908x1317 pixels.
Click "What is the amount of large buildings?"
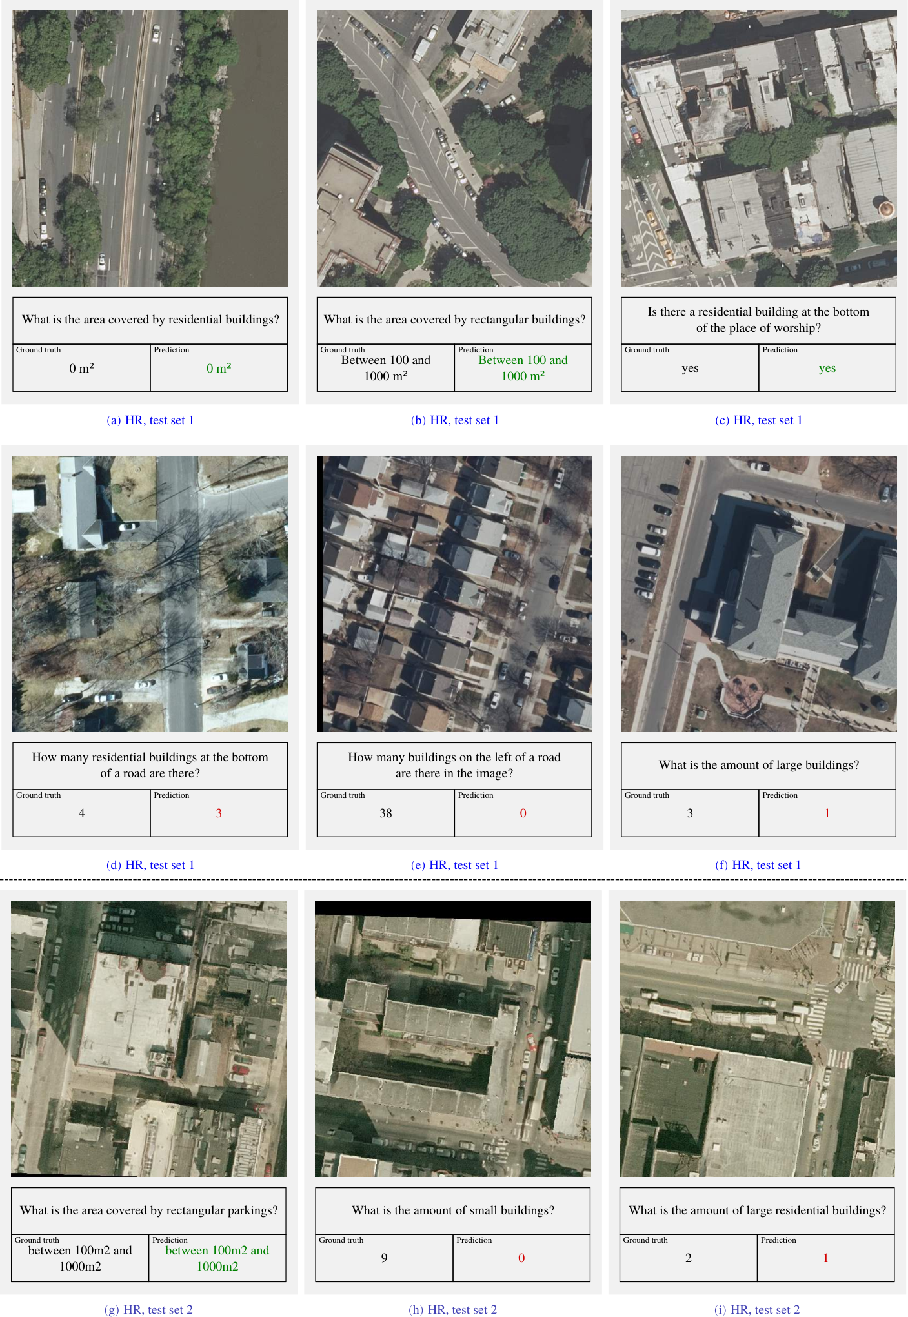point(759,765)
